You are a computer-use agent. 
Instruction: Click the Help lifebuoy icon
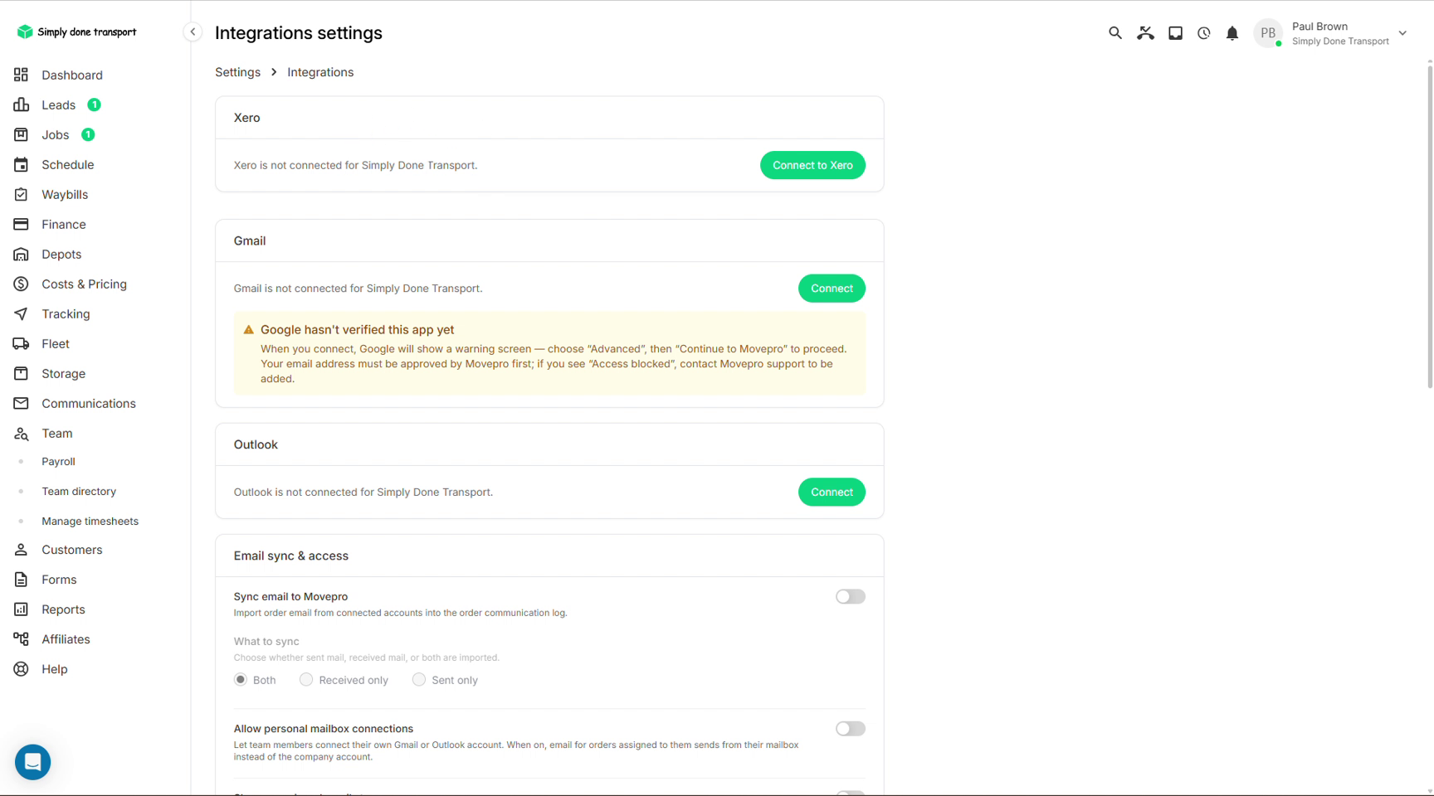click(21, 668)
